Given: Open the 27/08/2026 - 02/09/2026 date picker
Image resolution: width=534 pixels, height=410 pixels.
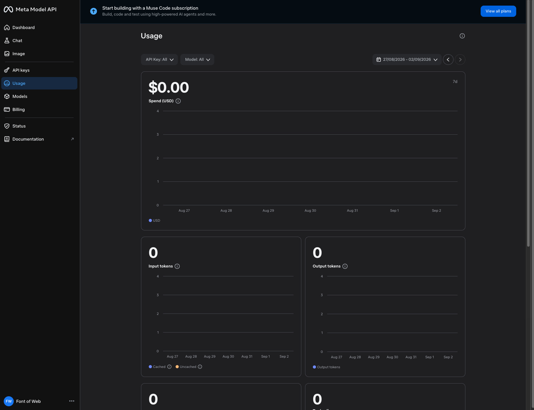Looking at the screenshot, I should tap(407, 60).
